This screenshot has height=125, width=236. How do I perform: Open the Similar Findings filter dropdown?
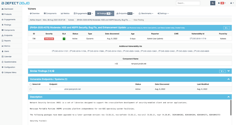click(x=222, y=71)
